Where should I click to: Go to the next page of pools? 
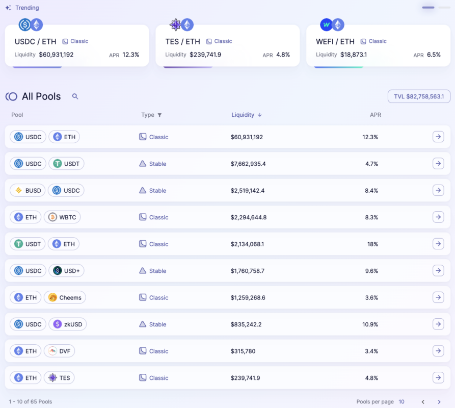tap(439, 402)
